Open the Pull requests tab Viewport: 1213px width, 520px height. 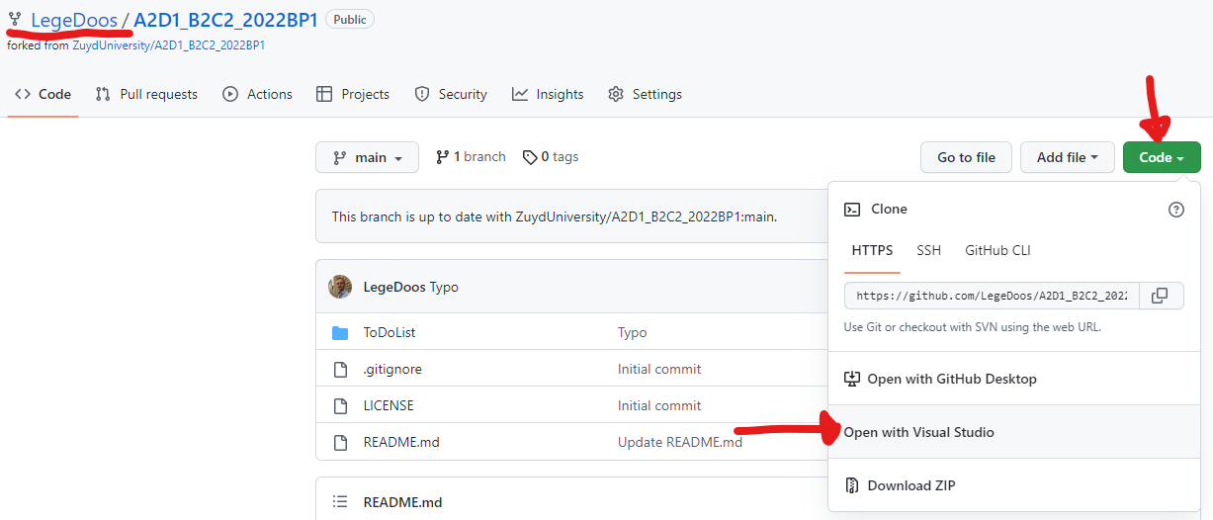(146, 94)
